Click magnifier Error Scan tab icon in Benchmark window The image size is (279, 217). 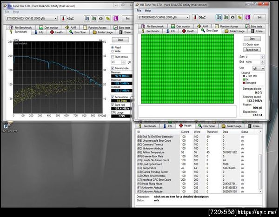tap(71, 32)
